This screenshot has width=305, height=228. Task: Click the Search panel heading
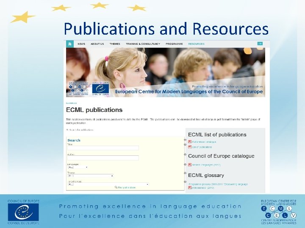pyautogui.click(x=74, y=140)
